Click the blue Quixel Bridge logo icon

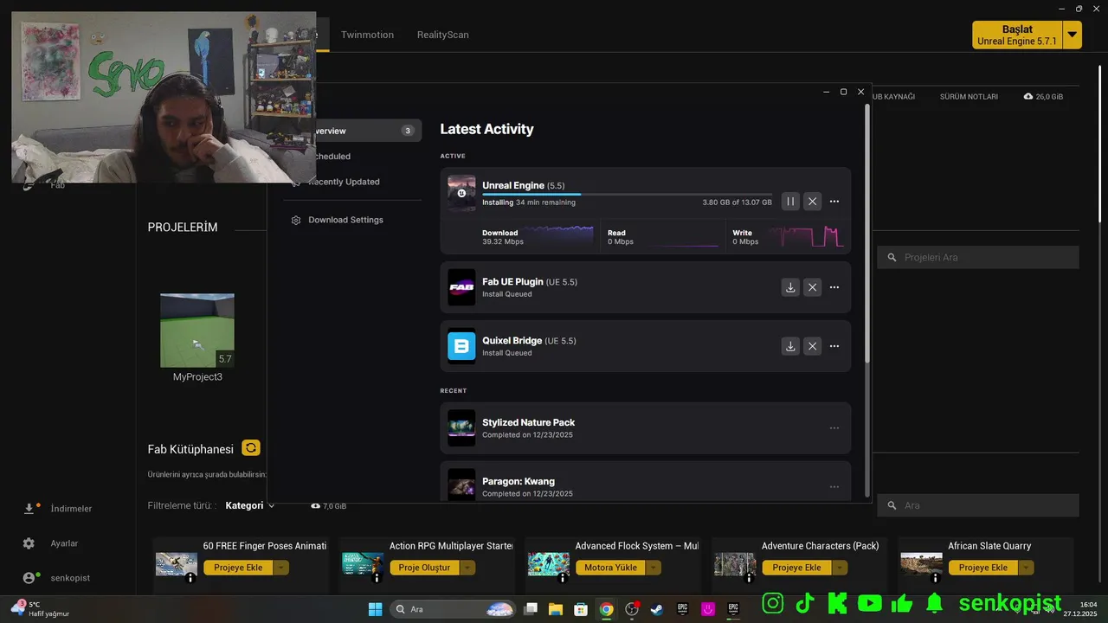pyautogui.click(x=461, y=346)
